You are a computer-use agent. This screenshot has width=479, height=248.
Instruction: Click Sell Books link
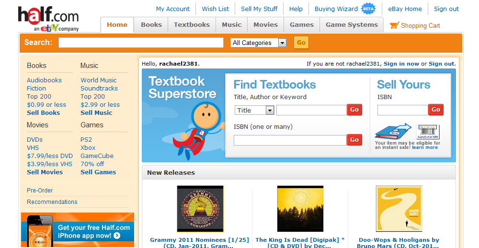point(44,113)
